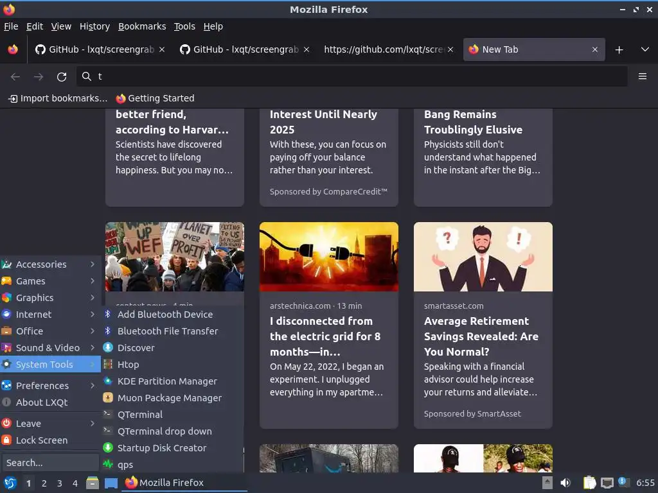Expand the Leave submenu
The image size is (658, 493).
pyautogui.click(x=49, y=424)
